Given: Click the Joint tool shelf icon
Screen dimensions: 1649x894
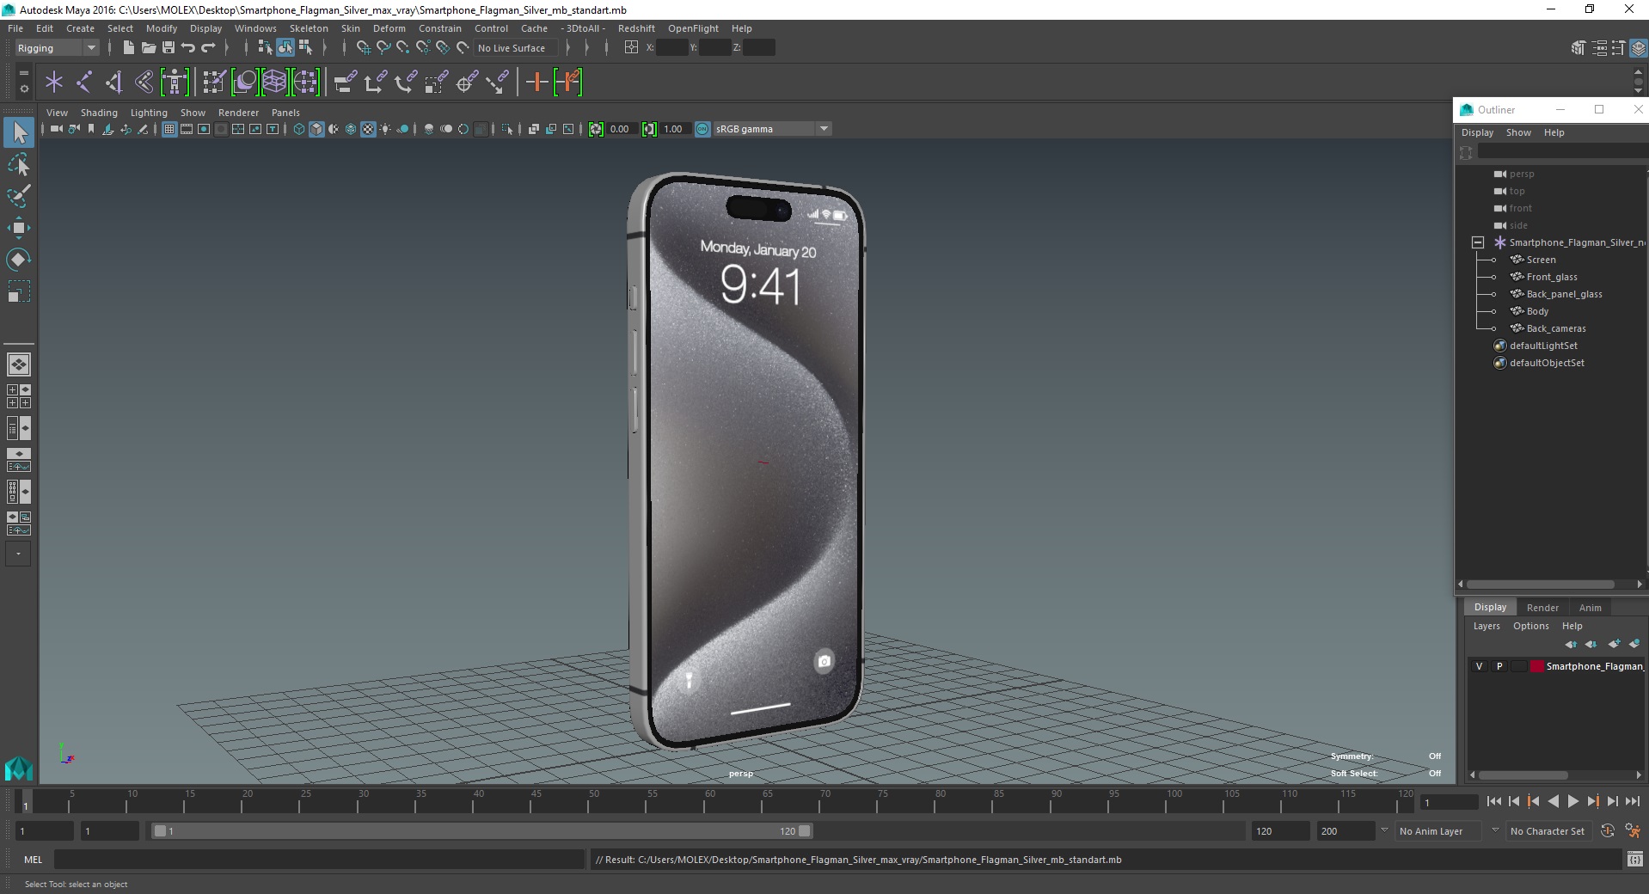Looking at the screenshot, I should (x=84, y=83).
